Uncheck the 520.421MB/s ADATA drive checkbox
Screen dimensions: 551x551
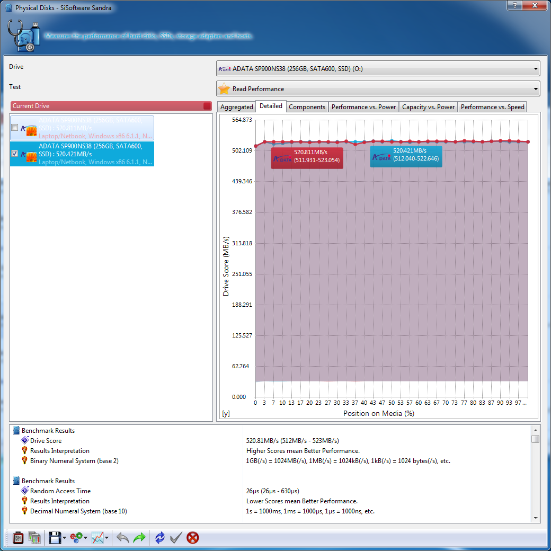point(15,154)
